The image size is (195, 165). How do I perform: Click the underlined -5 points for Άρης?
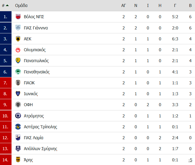click(x=190, y=160)
